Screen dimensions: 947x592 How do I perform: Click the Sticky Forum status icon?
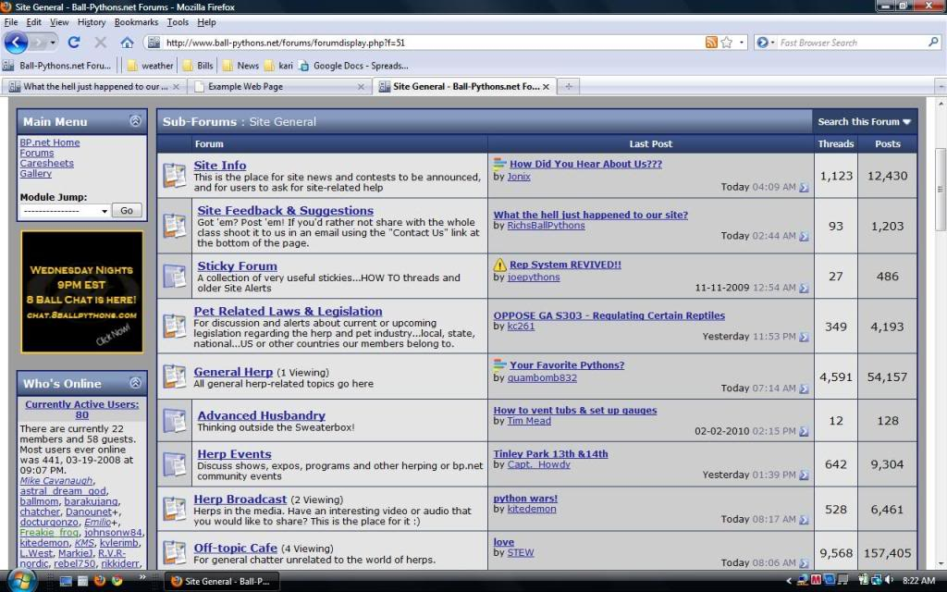[175, 276]
